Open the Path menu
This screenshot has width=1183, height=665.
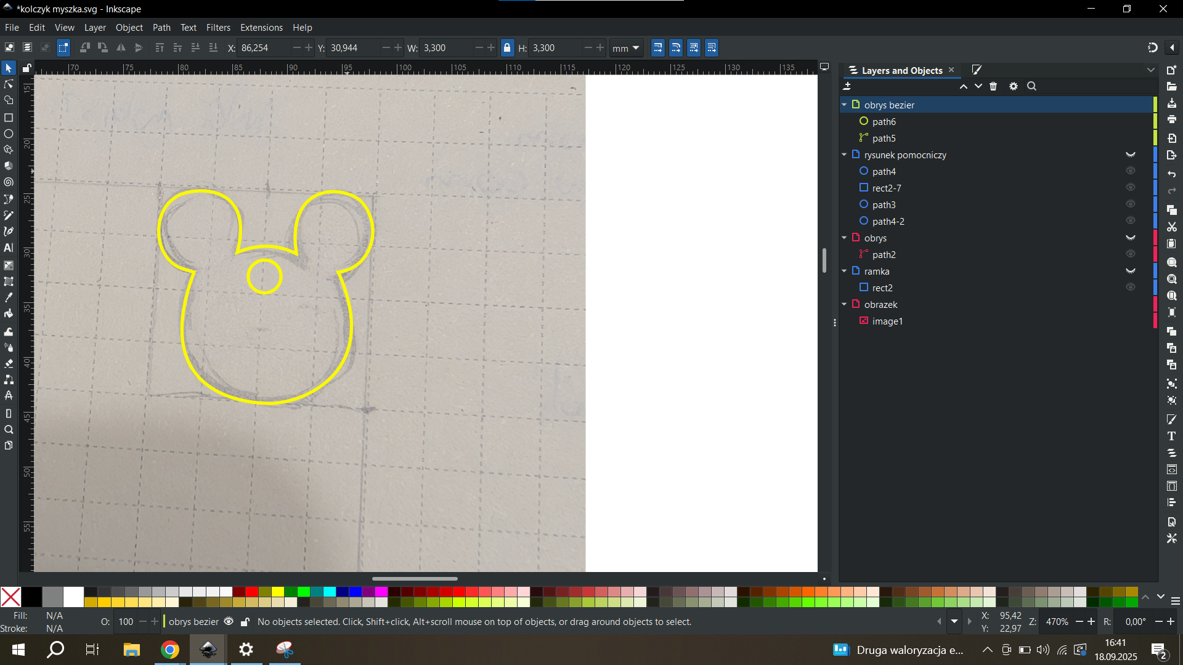[161, 28]
